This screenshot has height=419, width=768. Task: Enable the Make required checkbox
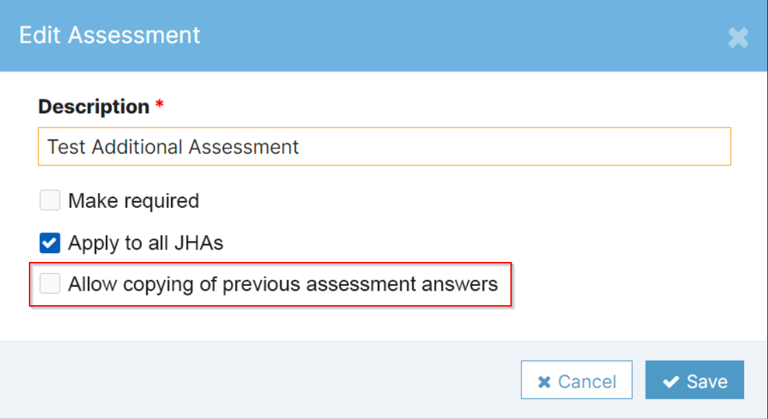coord(49,200)
